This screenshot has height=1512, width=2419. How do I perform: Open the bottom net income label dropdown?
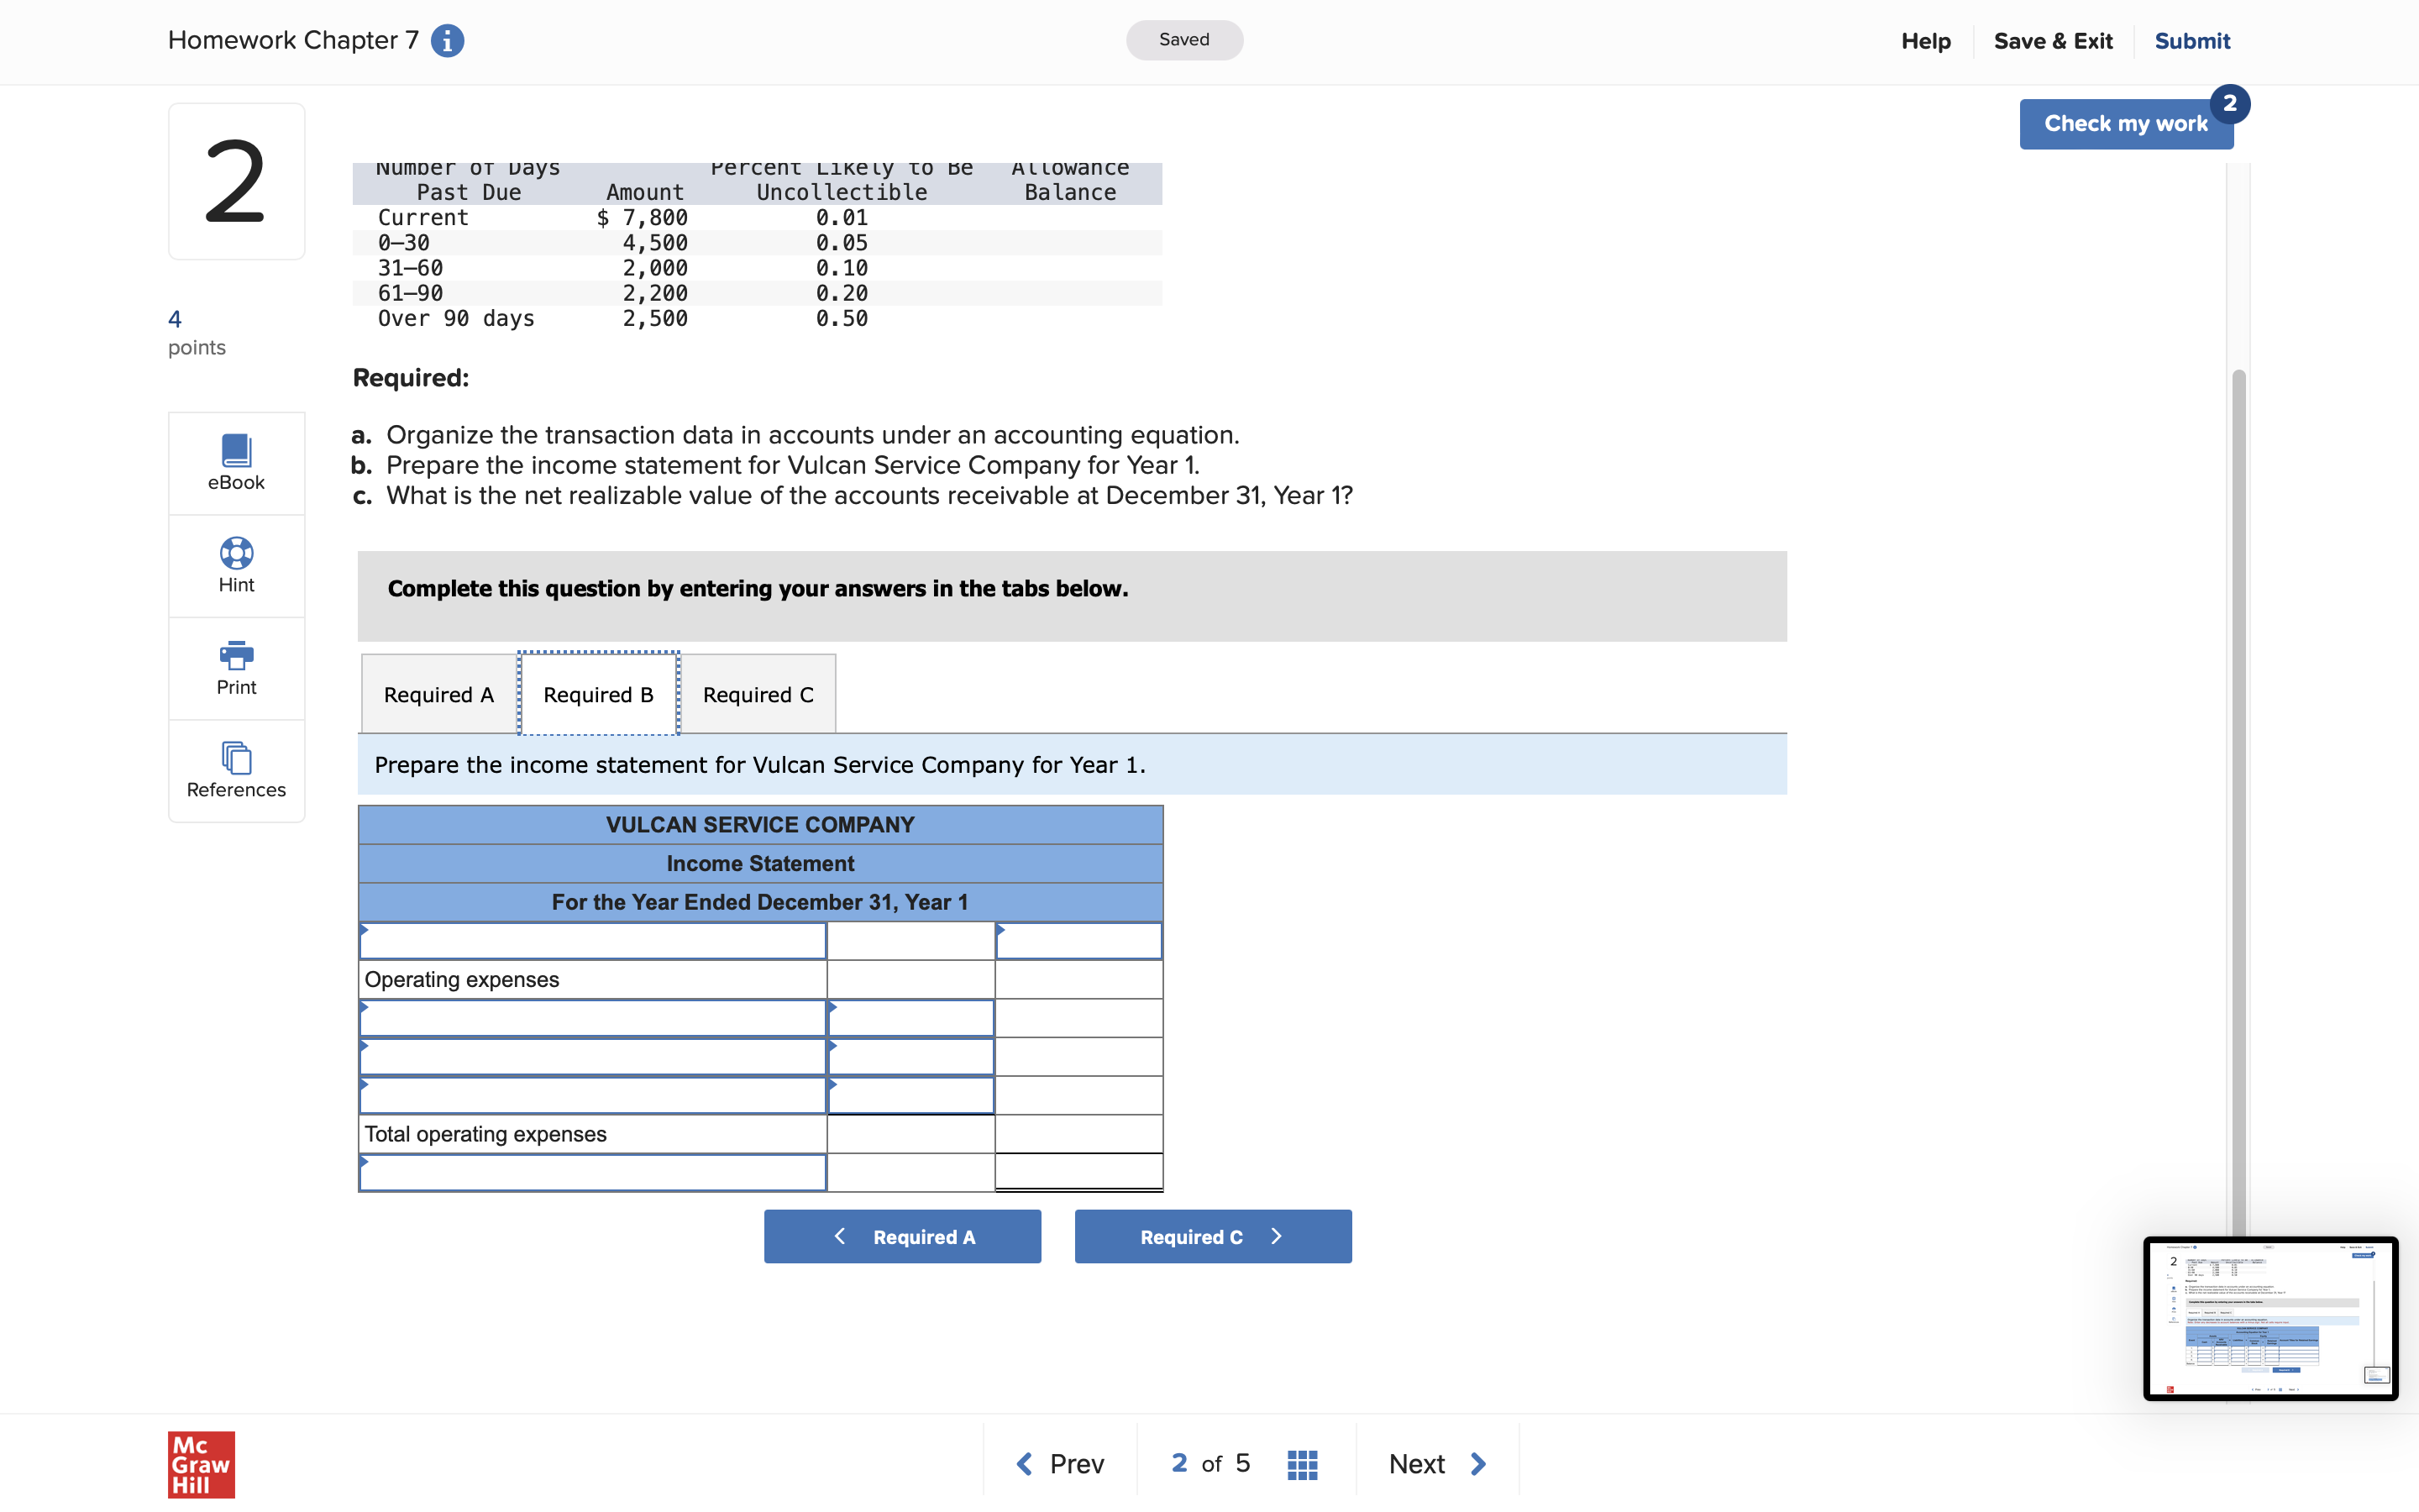point(592,1173)
